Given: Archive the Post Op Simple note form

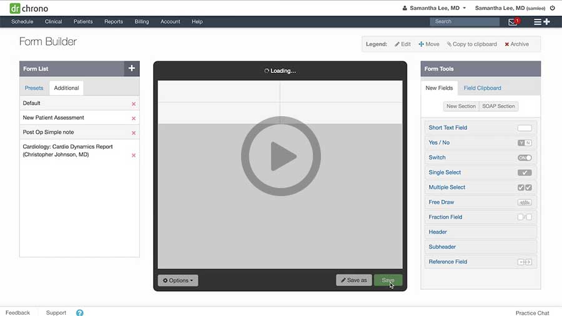Looking at the screenshot, I should 134,133.
